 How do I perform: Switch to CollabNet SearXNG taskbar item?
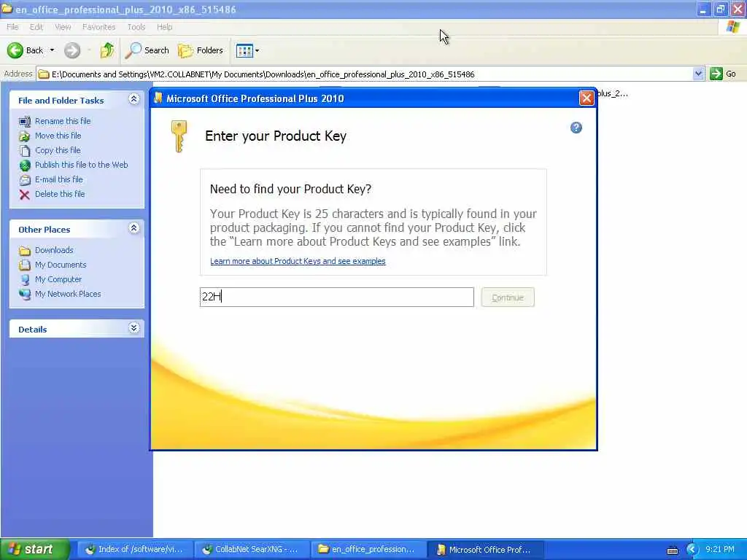click(x=252, y=549)
